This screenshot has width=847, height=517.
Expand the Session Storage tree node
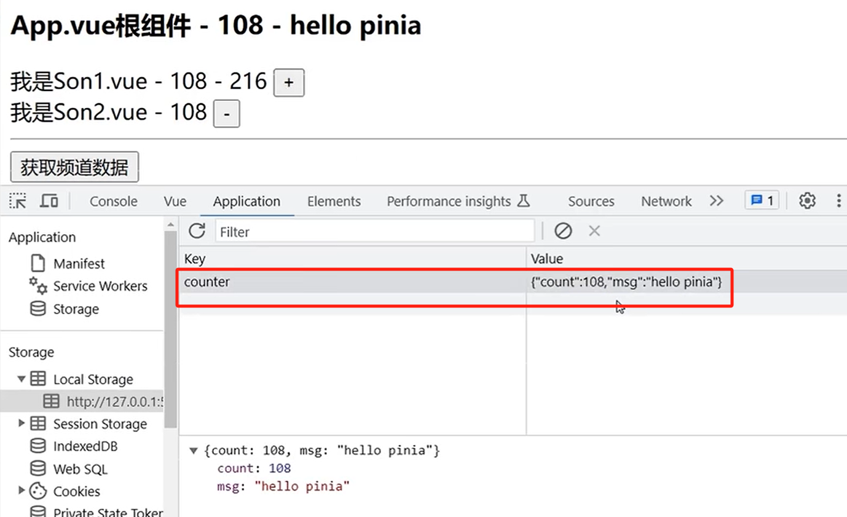[x=22, y=423]
